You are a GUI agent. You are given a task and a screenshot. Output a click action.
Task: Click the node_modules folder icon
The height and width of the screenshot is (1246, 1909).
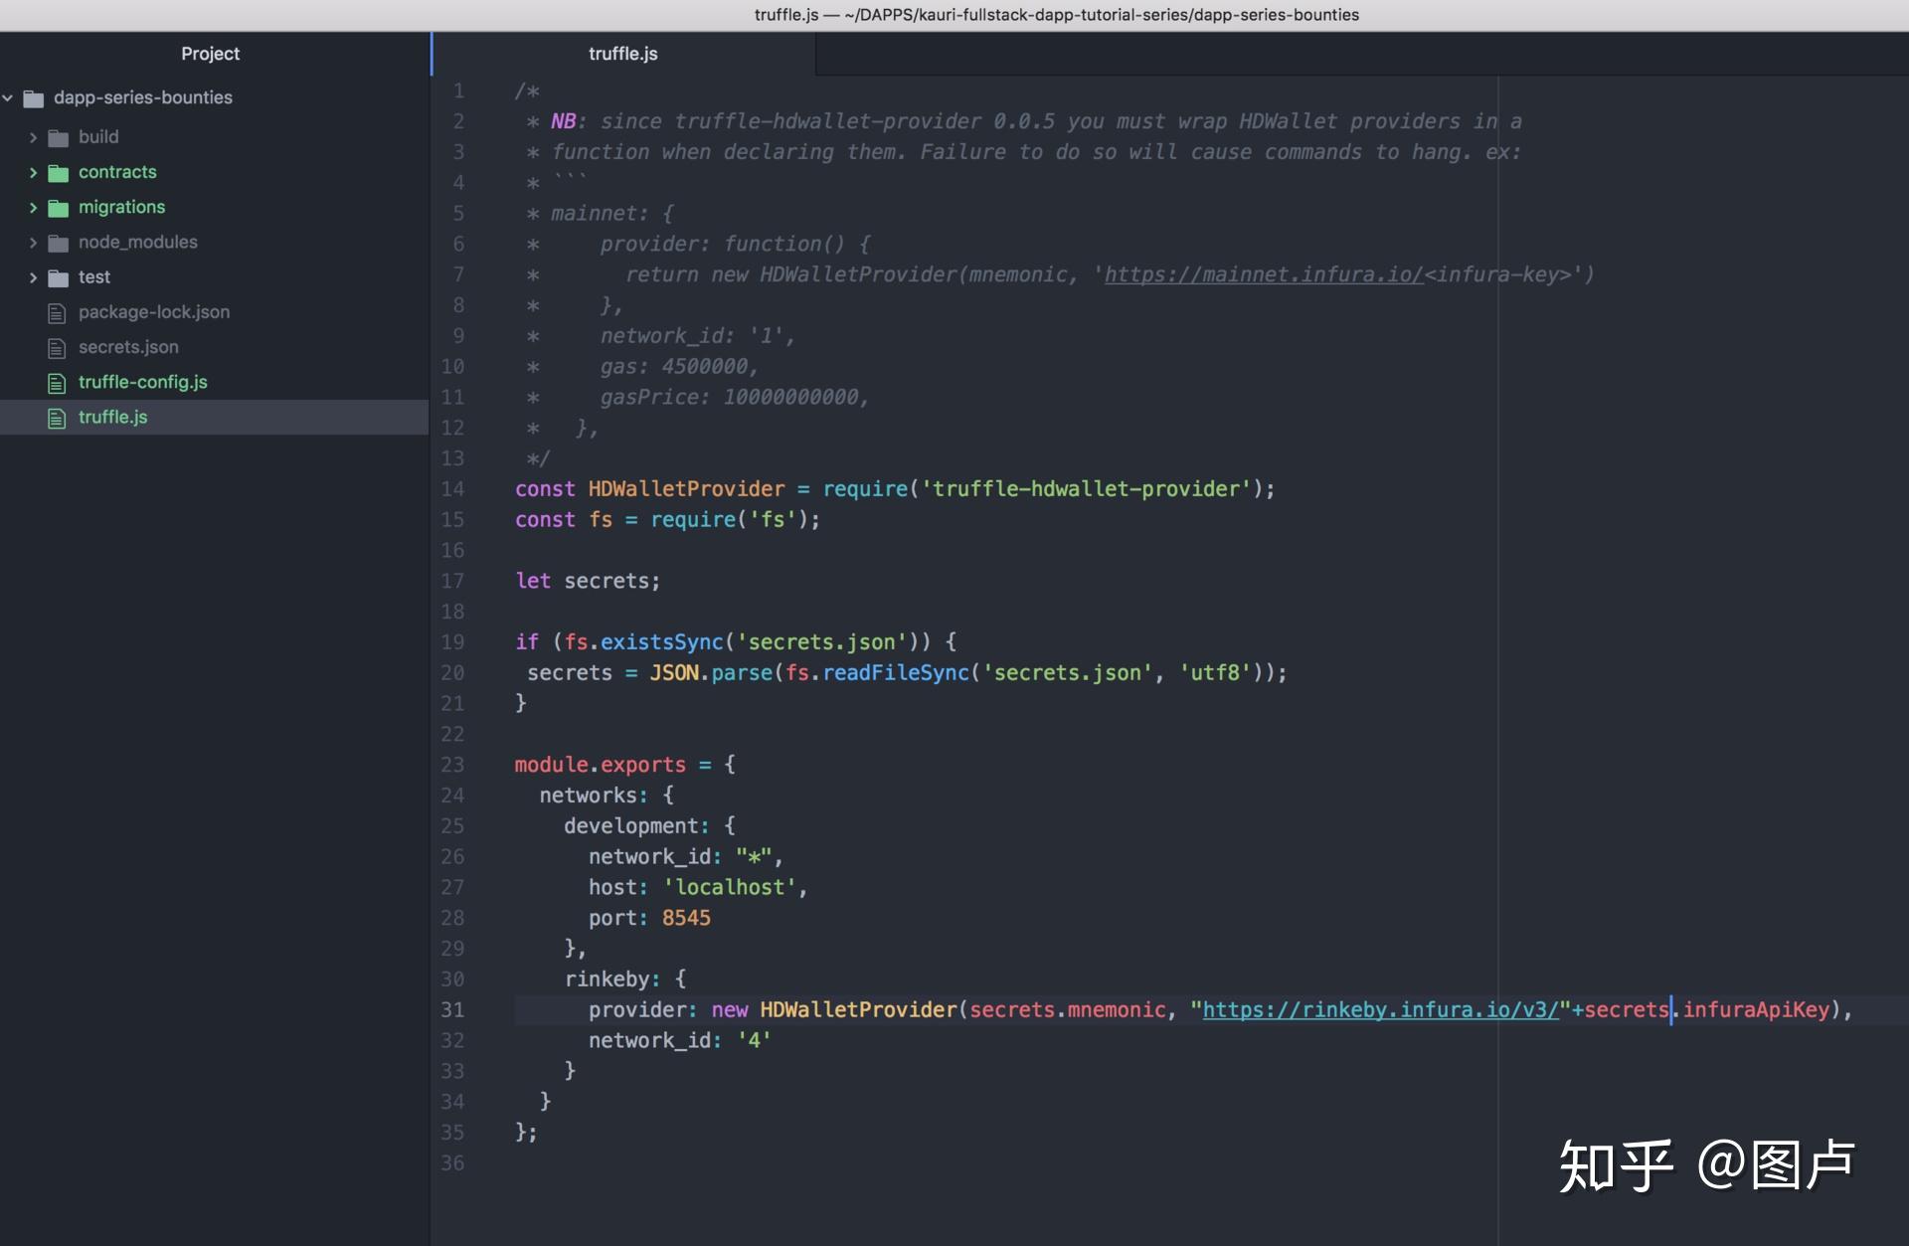pyautogui.click(x=59, y=243)
